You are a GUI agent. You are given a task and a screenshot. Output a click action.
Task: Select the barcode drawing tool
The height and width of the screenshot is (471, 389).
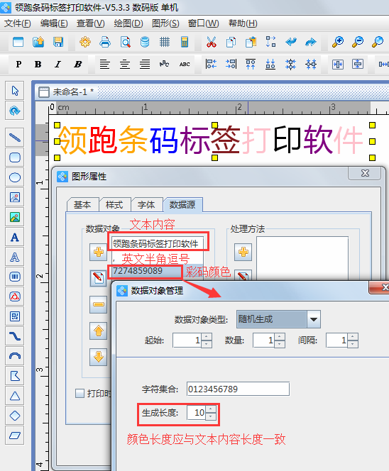tap(14, 277)
